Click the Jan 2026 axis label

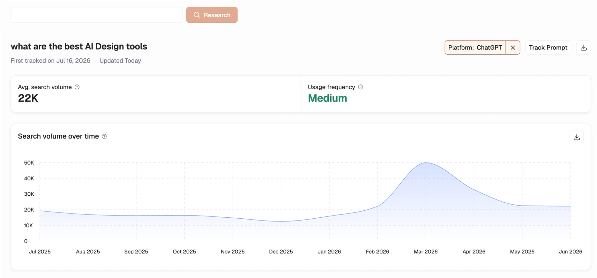329,252
